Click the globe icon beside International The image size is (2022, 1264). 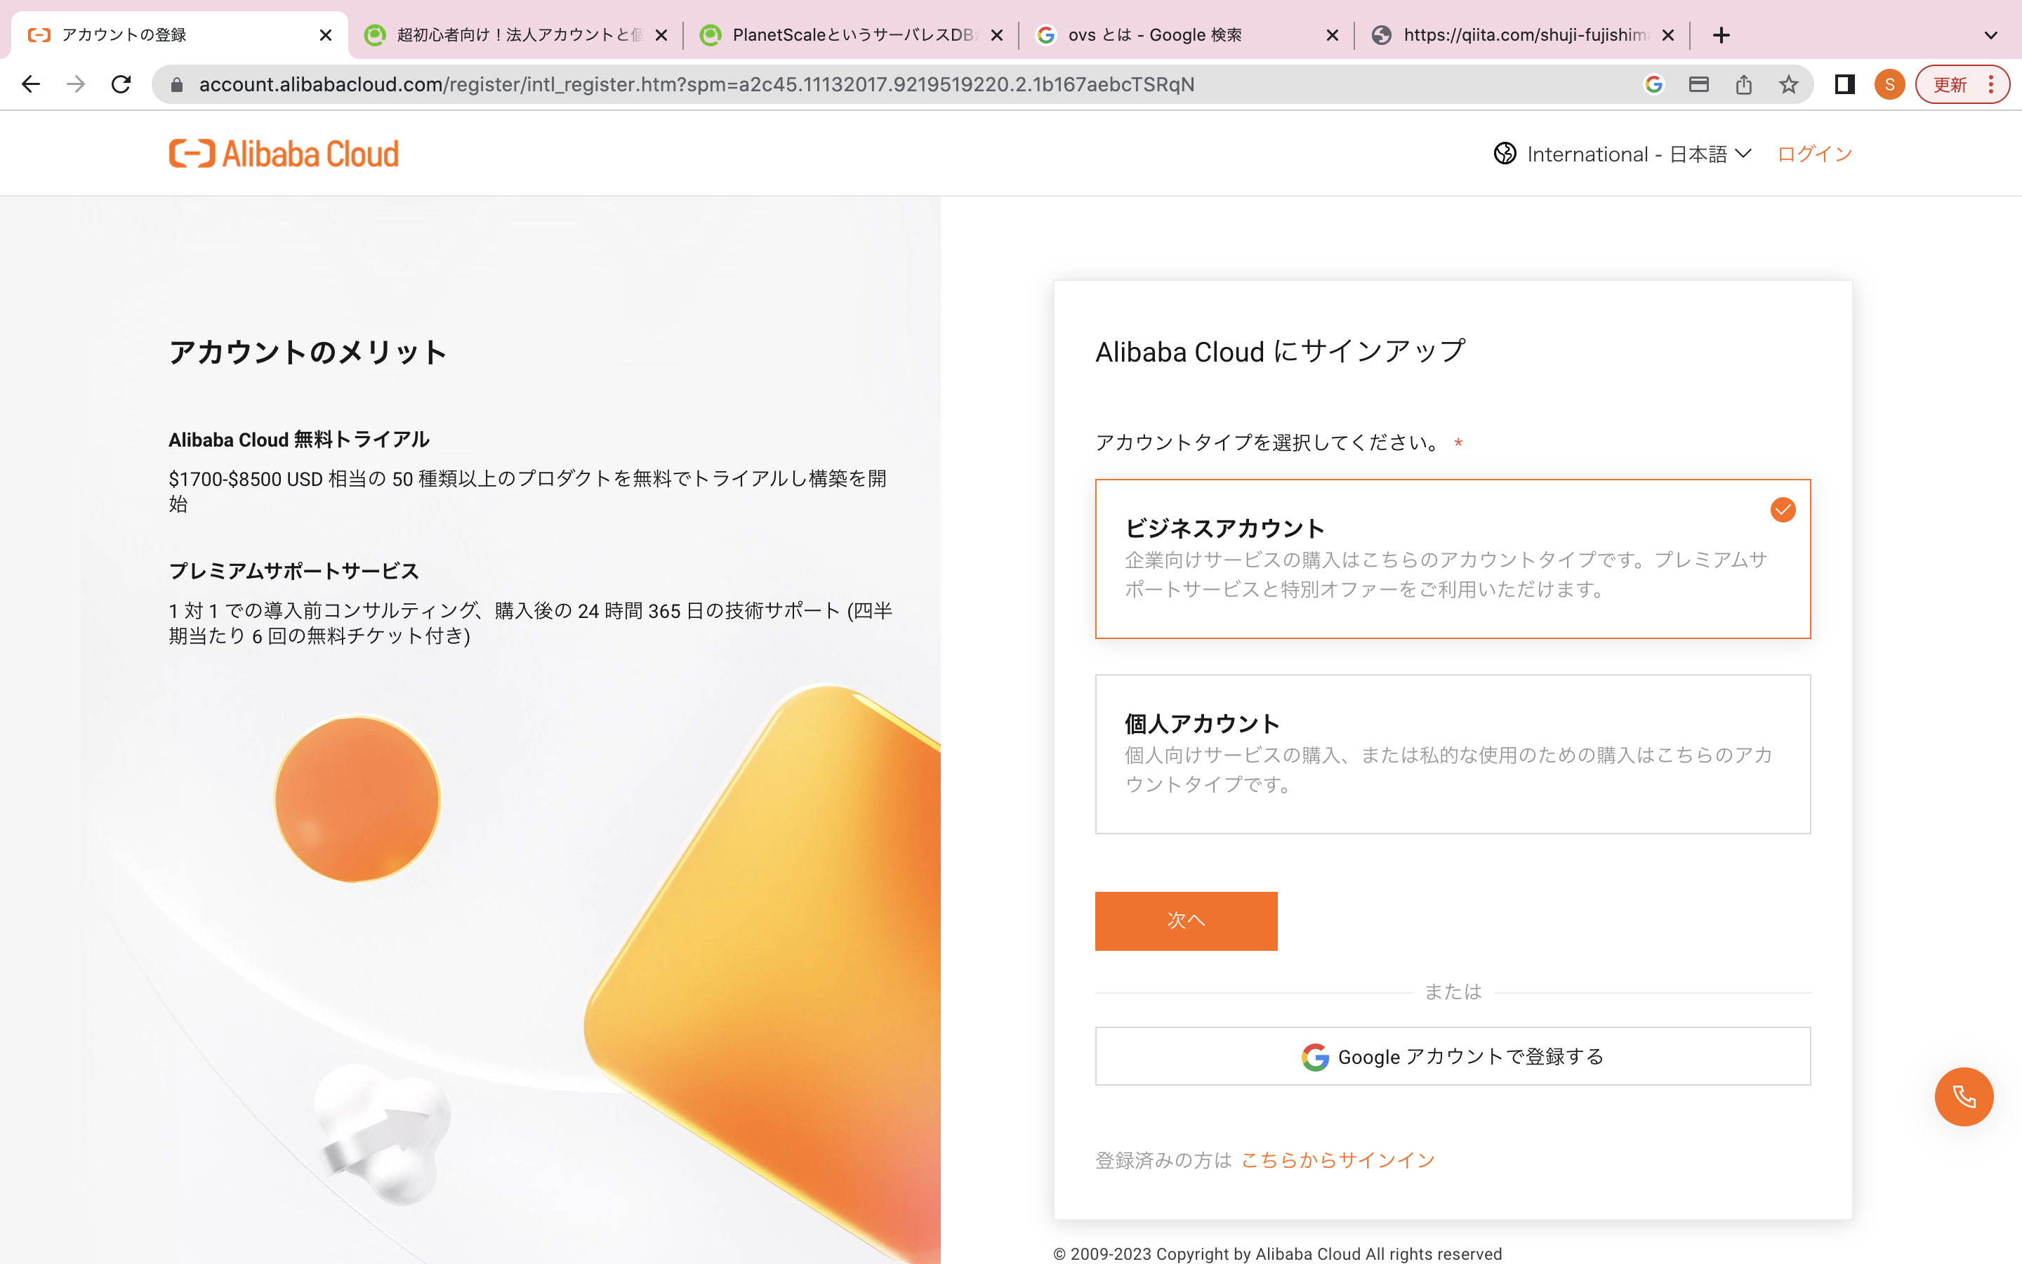click(1505, 154)
